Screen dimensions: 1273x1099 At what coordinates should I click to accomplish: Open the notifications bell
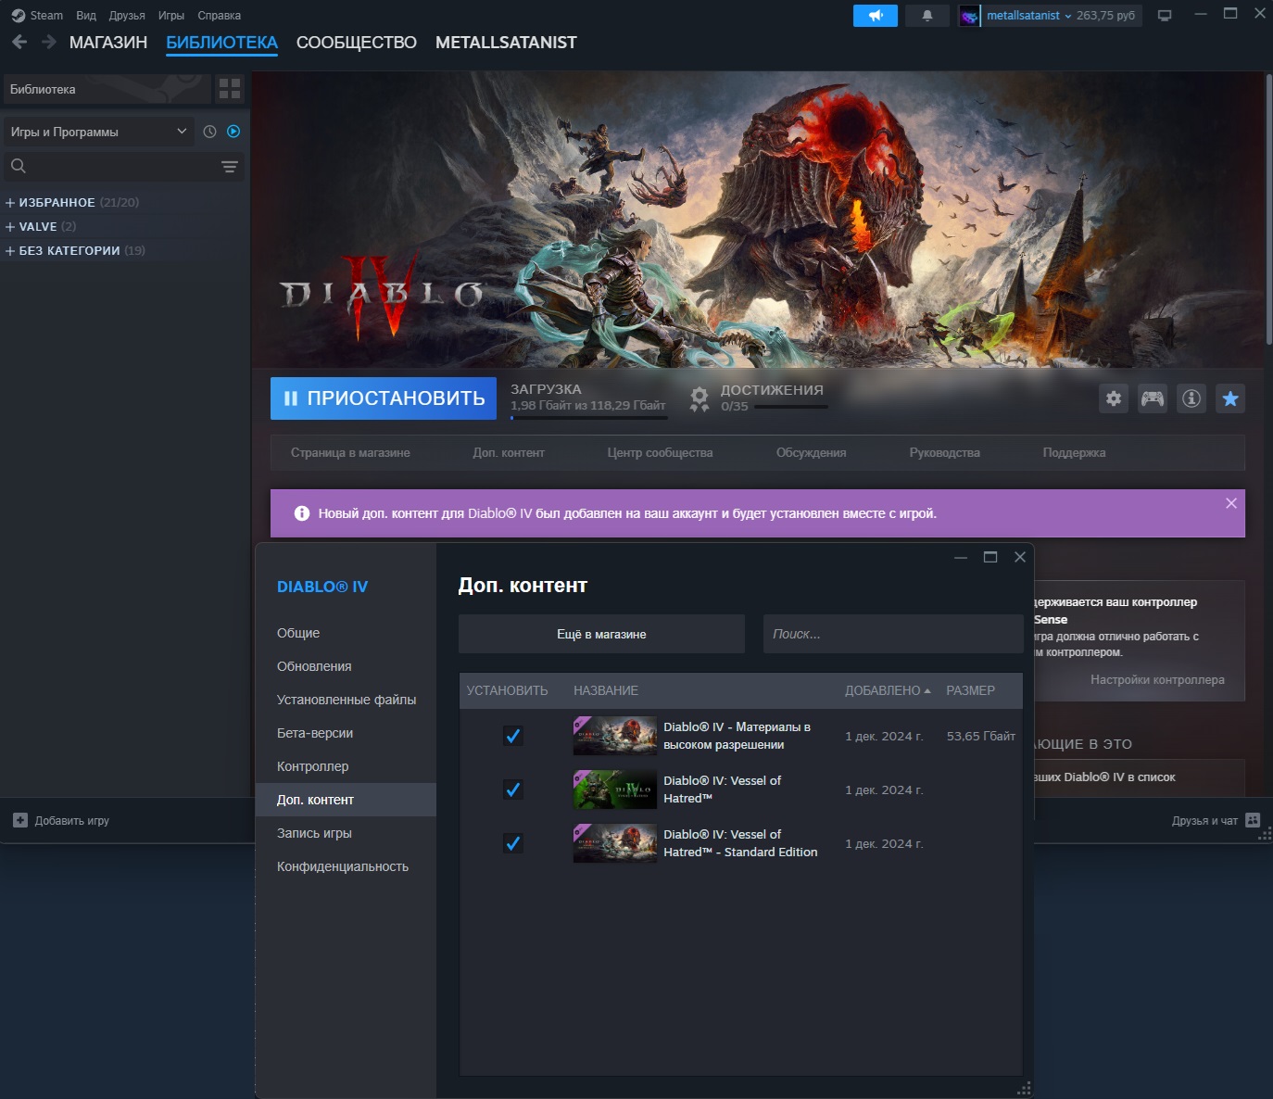(926, 16)
